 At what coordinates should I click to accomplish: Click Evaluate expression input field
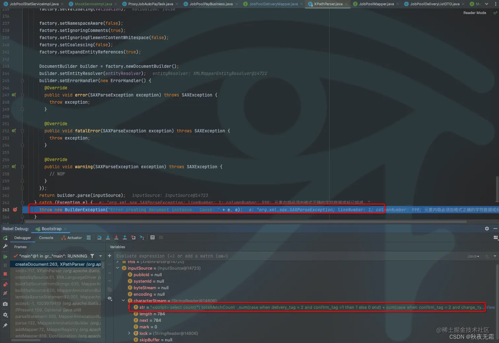(289, 256)
